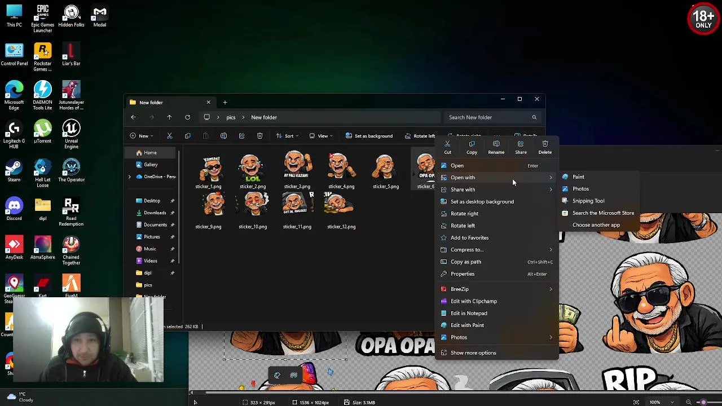Click Set as background toolbar button
This screenshot has height=406, width=722.
[x=369, y=136]
